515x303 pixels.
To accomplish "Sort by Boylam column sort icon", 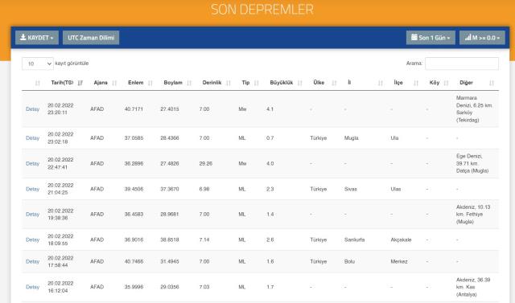I will tap(189, 83).
